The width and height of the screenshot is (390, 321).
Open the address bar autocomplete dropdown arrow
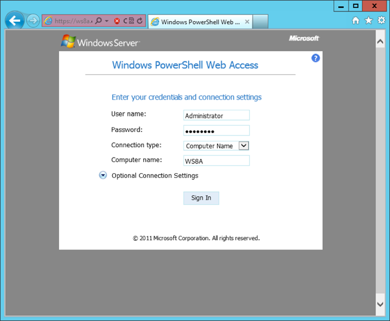coord(107,21)
